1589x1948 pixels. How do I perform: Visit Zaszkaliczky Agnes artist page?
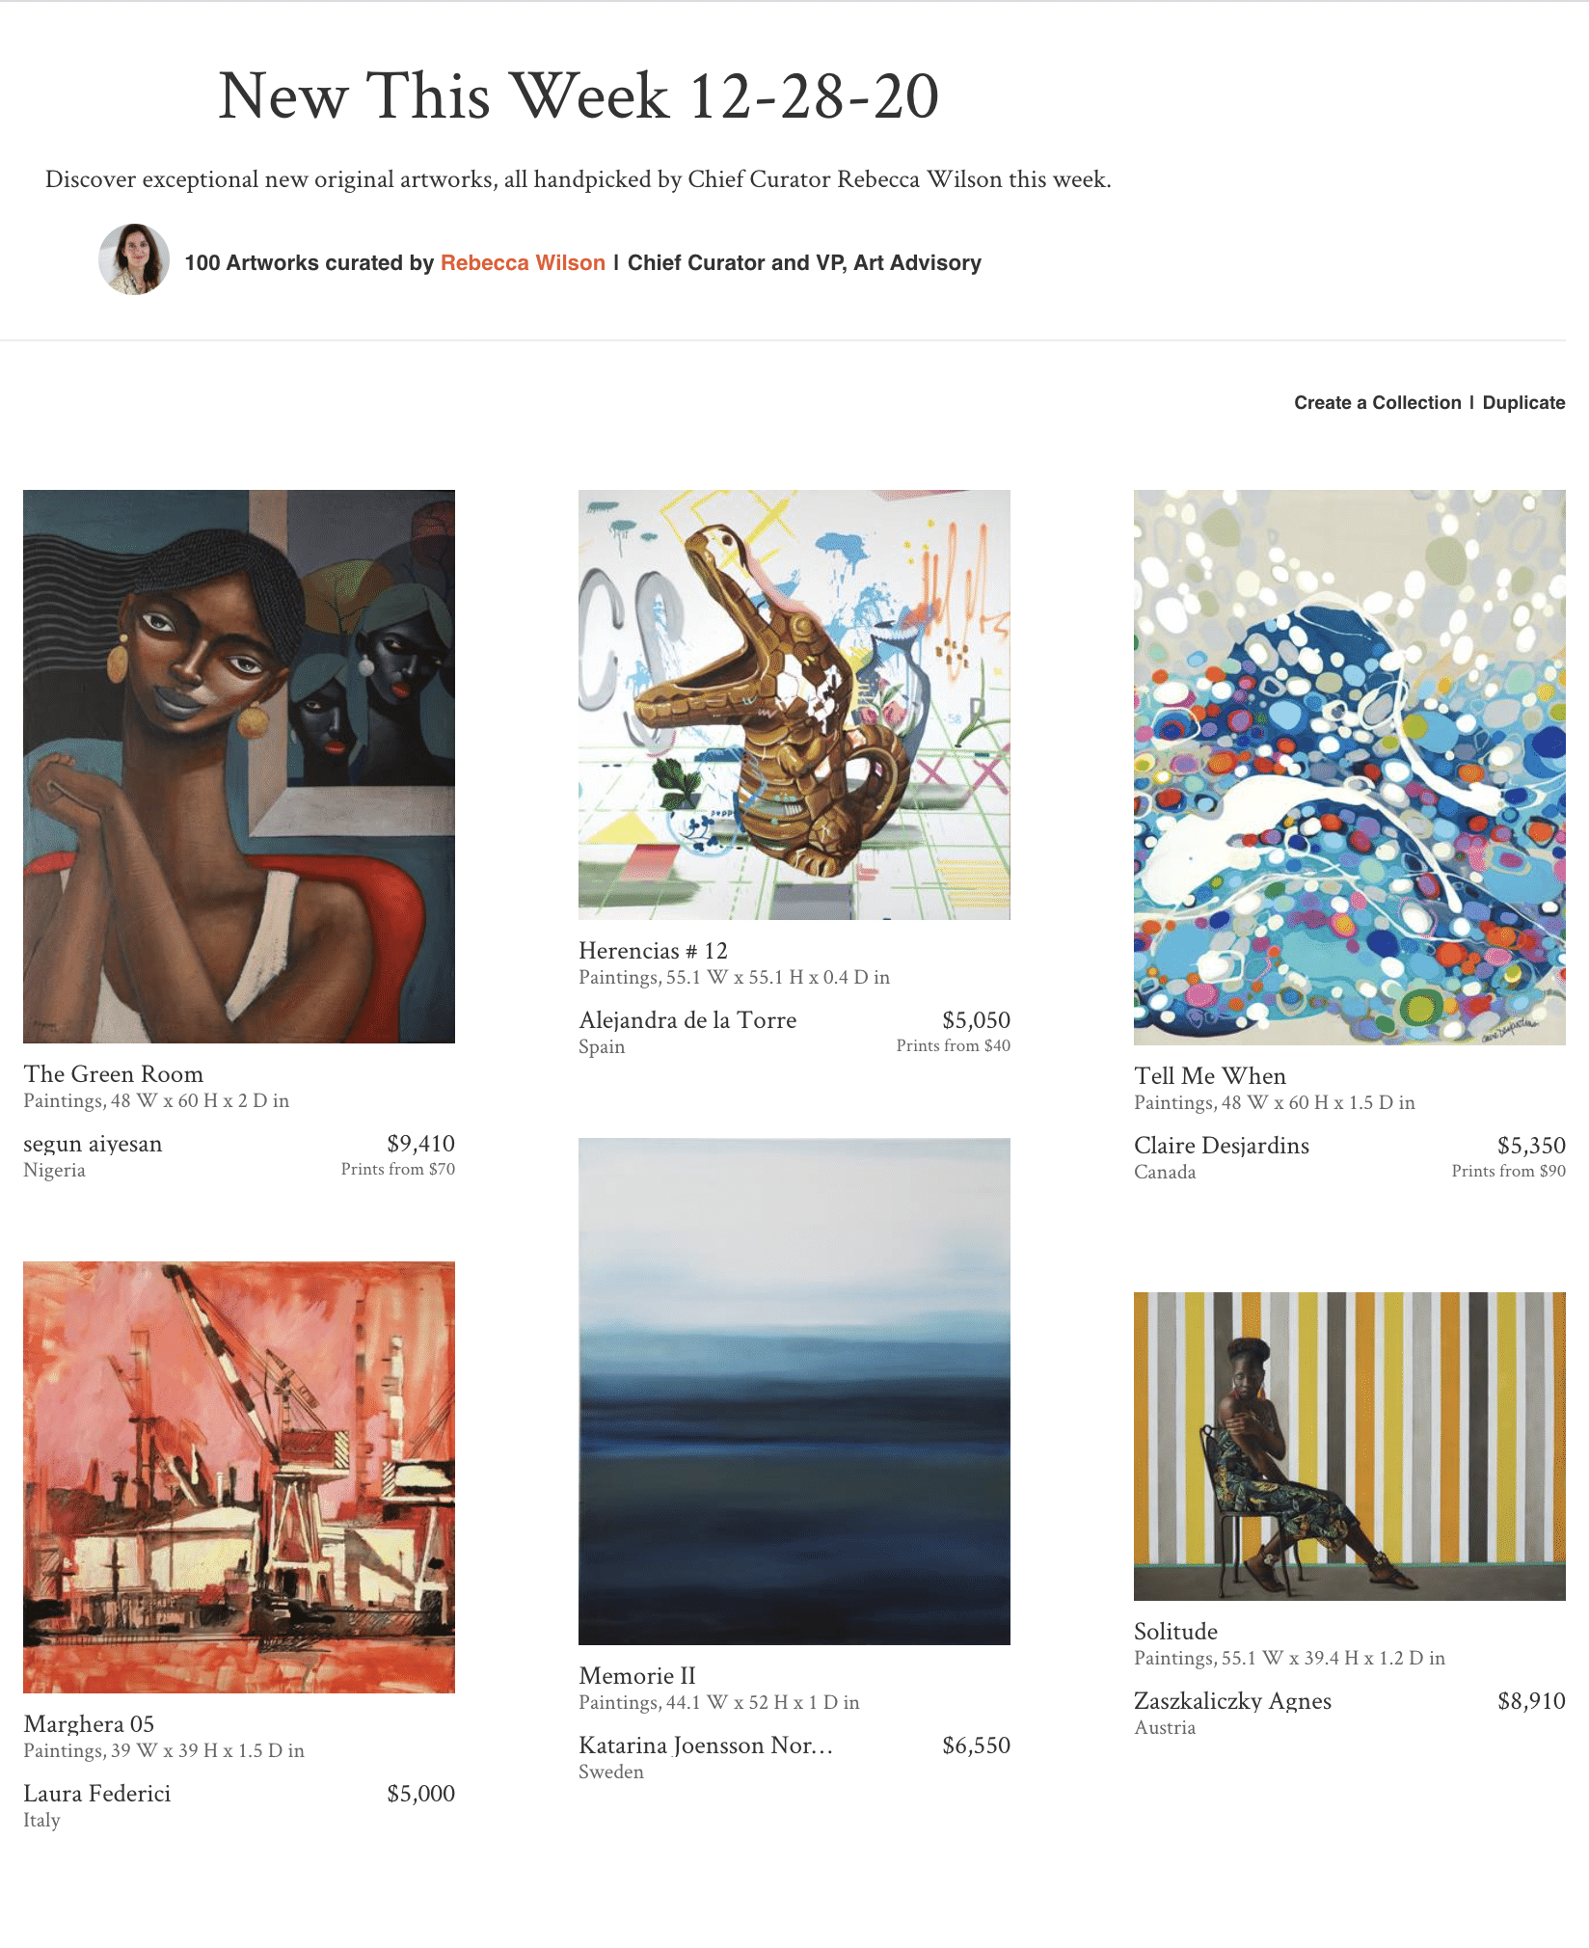(x=1232, y=1701)
